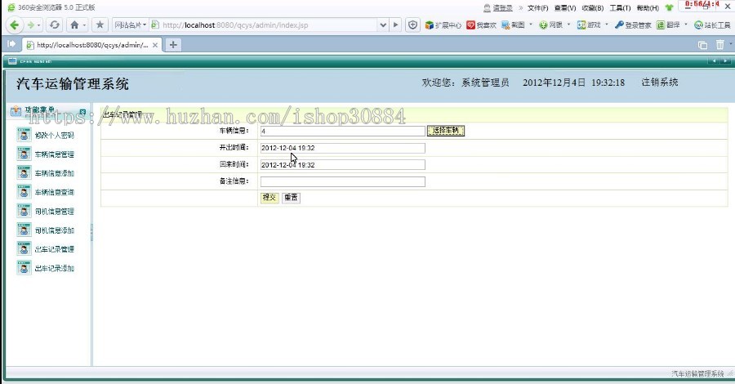Viewport: 735px width, 384px height.
Task: Click the shield security icon beside address bar
Action: (412, 25)
